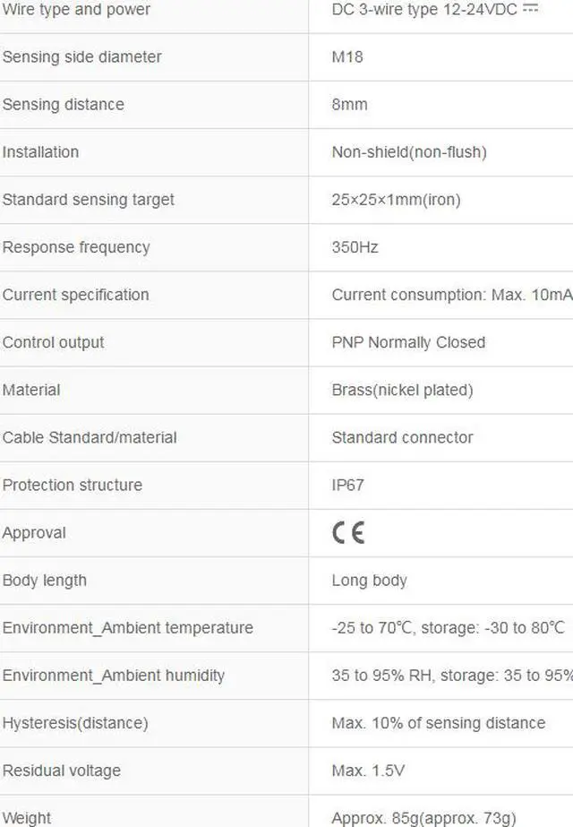The image size is (573, 827).
Task: Click the '25×25×1mm(iron)' target value
Action: pos(396,199)
